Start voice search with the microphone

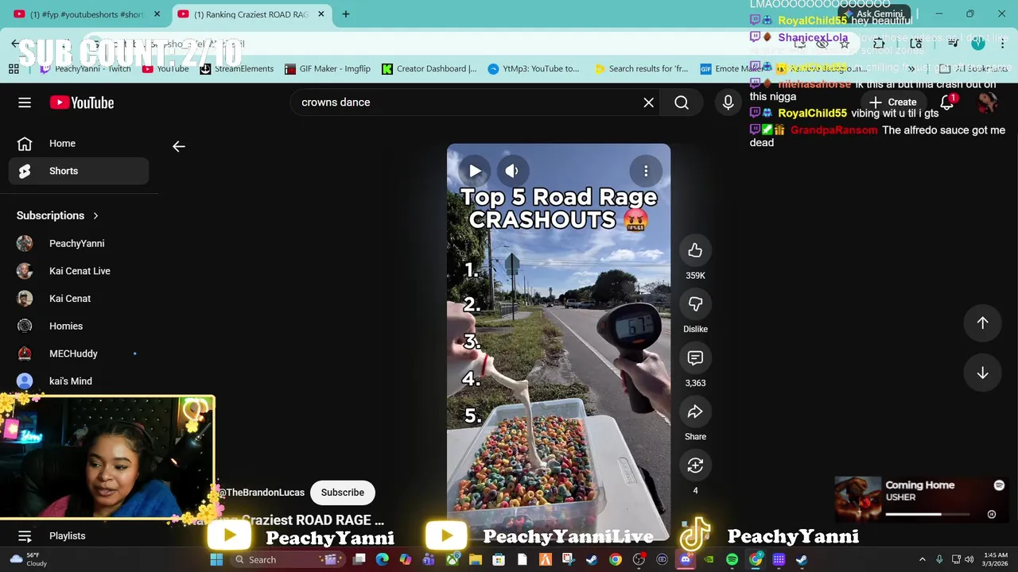pyautogui.click(x=728, y=102)
